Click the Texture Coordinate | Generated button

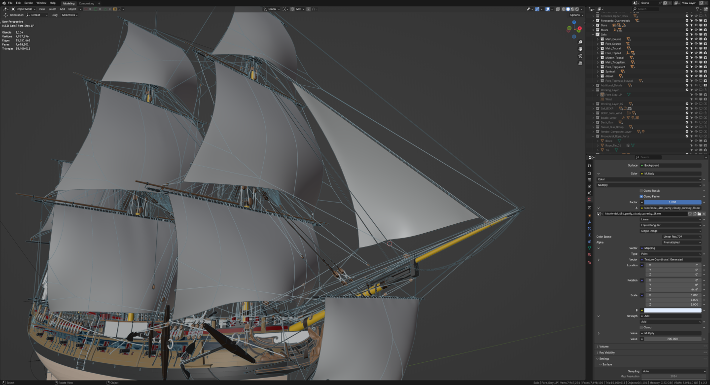pos(671,259)
